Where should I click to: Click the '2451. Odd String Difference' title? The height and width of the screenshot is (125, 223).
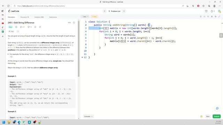[x=21, y=23]
